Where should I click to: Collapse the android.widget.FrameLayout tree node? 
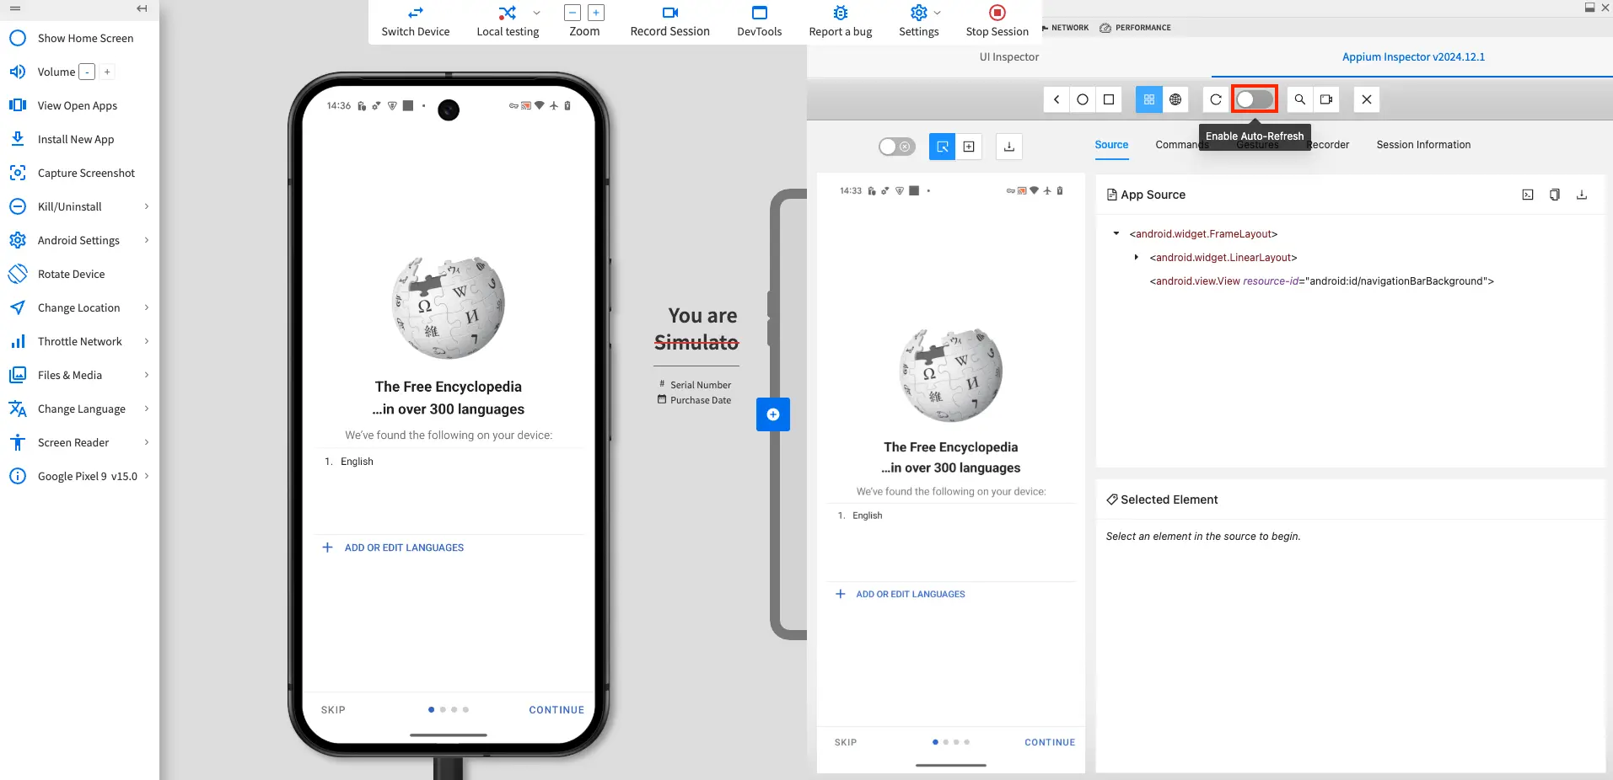point(1116,234)
